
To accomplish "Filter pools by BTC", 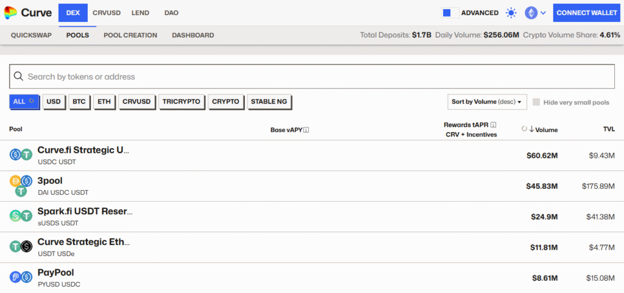I will click(x=79, y=101).
